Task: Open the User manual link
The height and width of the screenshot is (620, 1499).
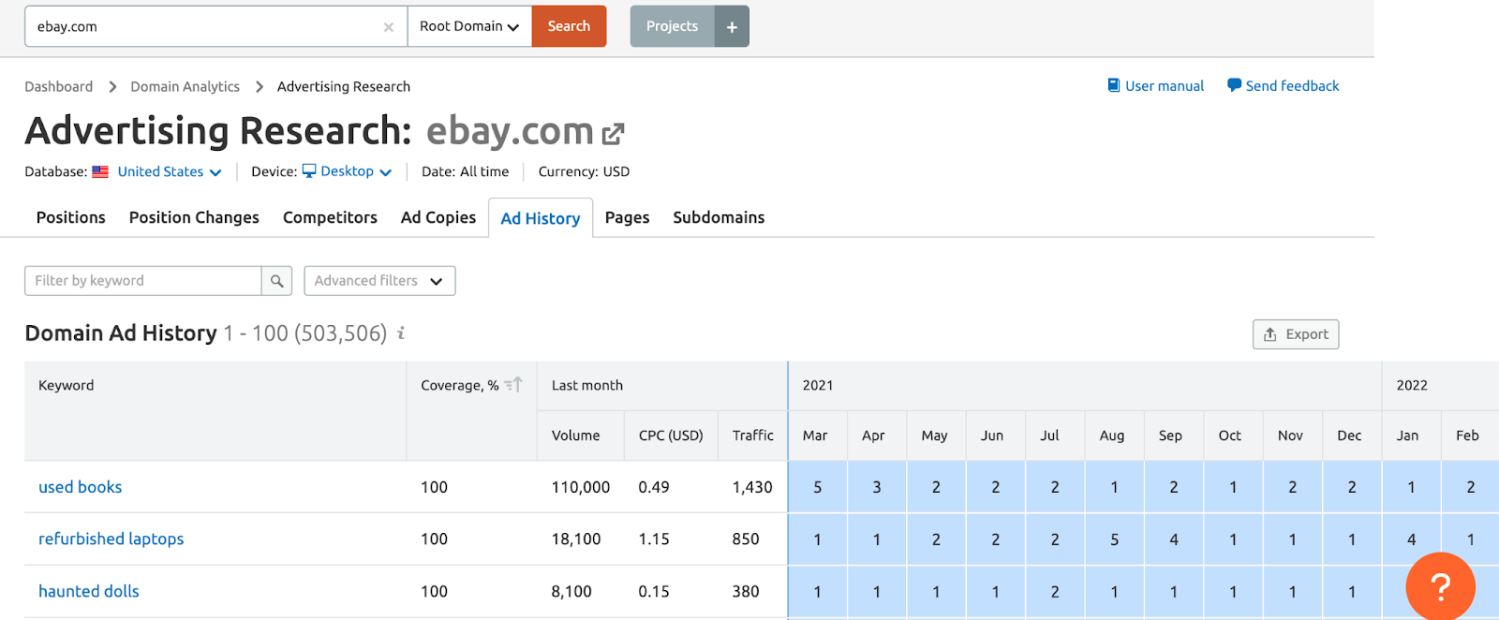Action: coord(1156,86)
